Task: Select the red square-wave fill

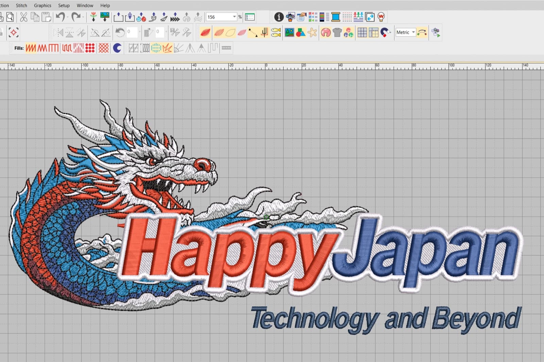Action: (53, 48)
